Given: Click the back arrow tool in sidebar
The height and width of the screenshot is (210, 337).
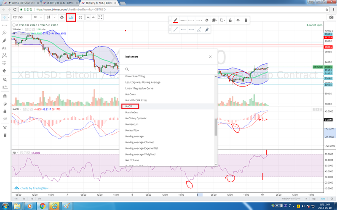Looking at the screenshot, I should tap(4, 71).
